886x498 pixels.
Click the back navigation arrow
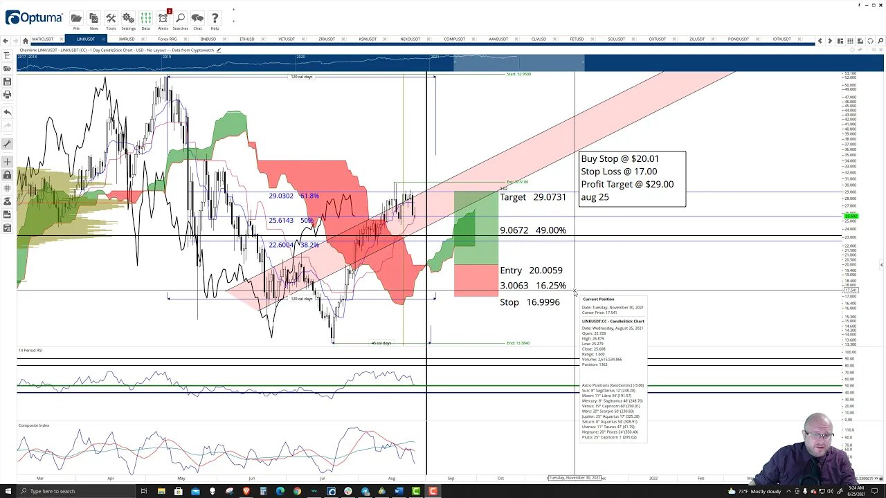pos(6,40)
